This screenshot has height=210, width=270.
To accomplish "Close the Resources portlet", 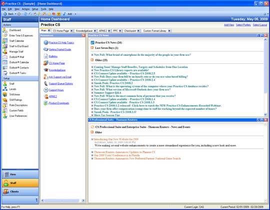I will tap(83, 35).
